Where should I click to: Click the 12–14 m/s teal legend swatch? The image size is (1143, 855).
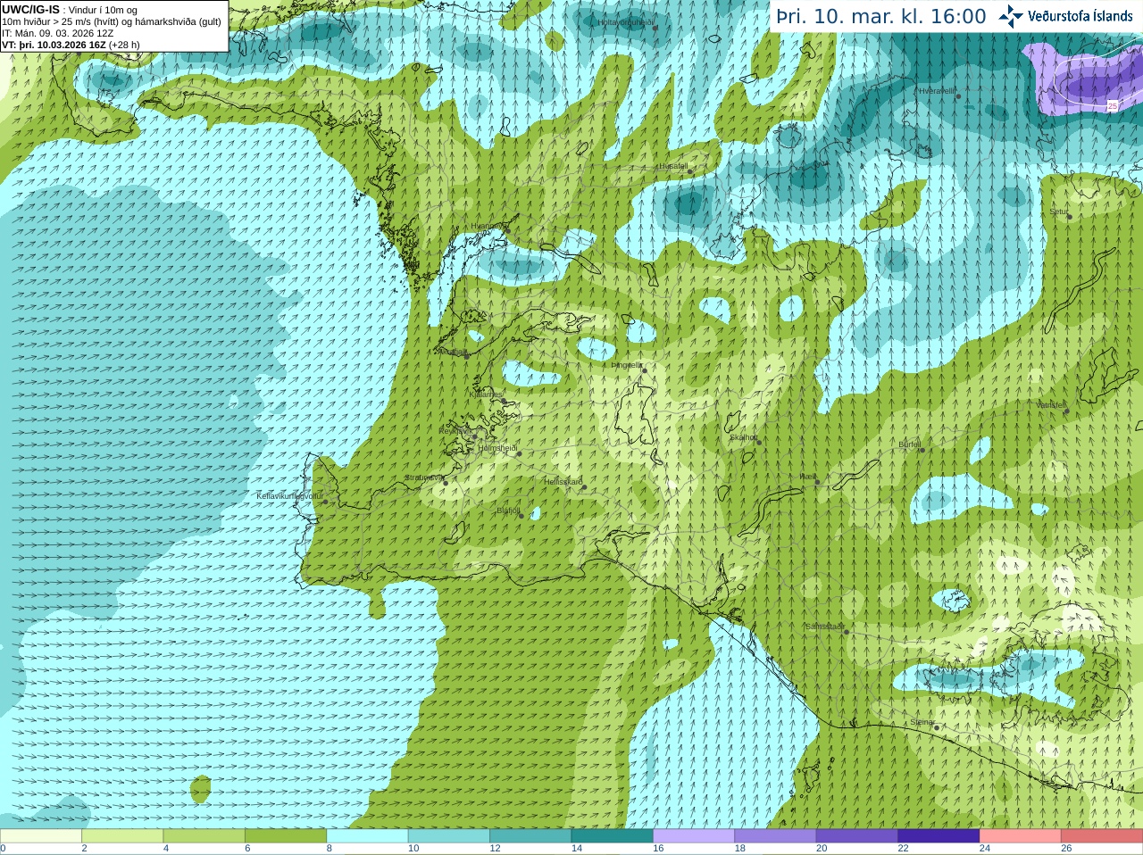[x=530, y=836]
